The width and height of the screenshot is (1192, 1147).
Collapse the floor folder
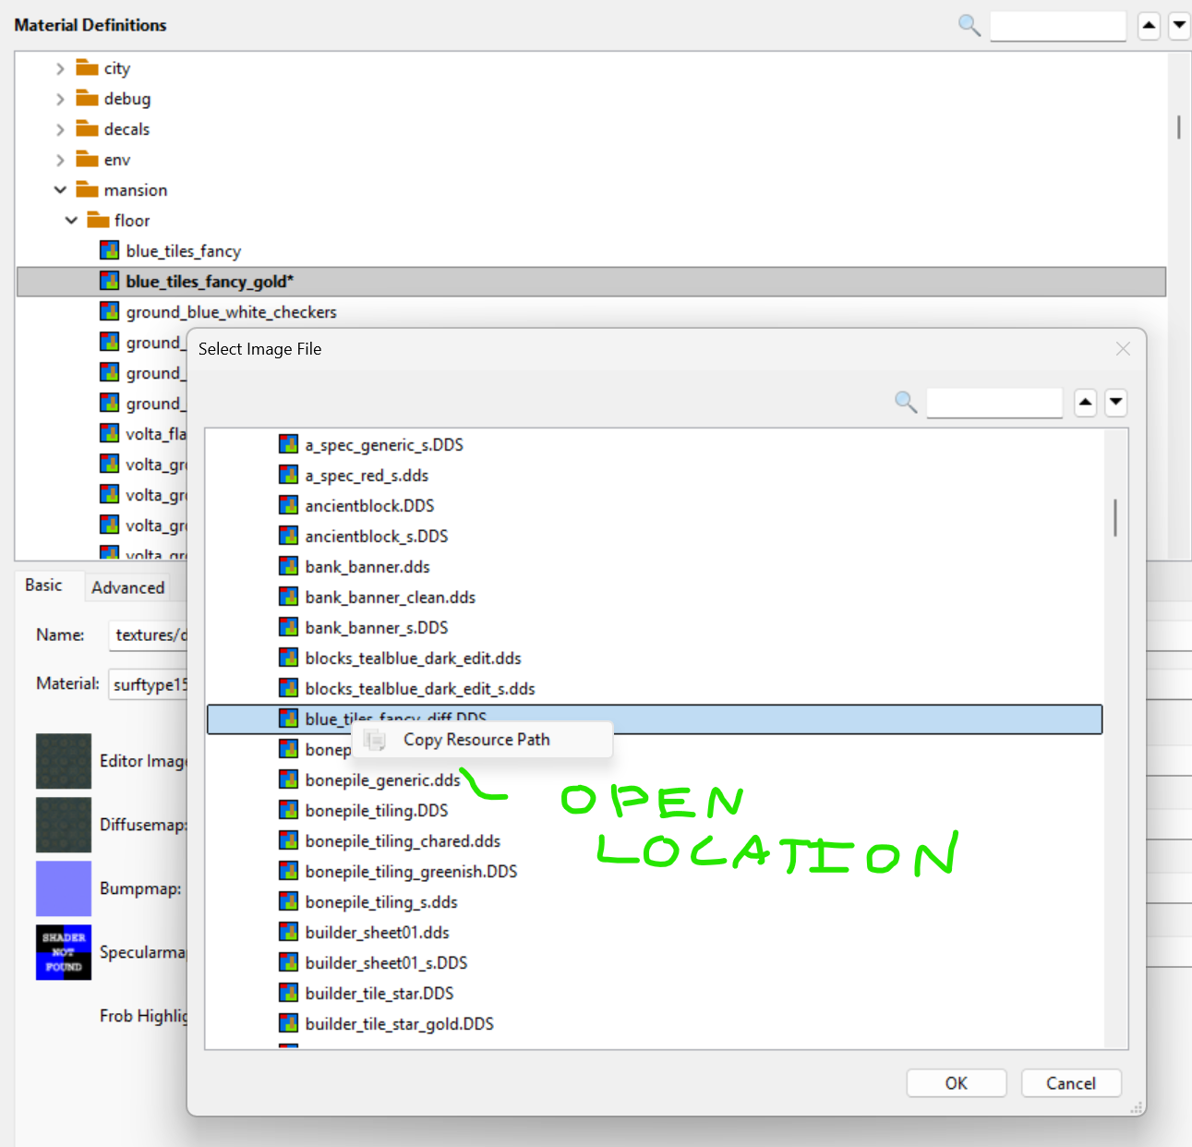[71, 221]
